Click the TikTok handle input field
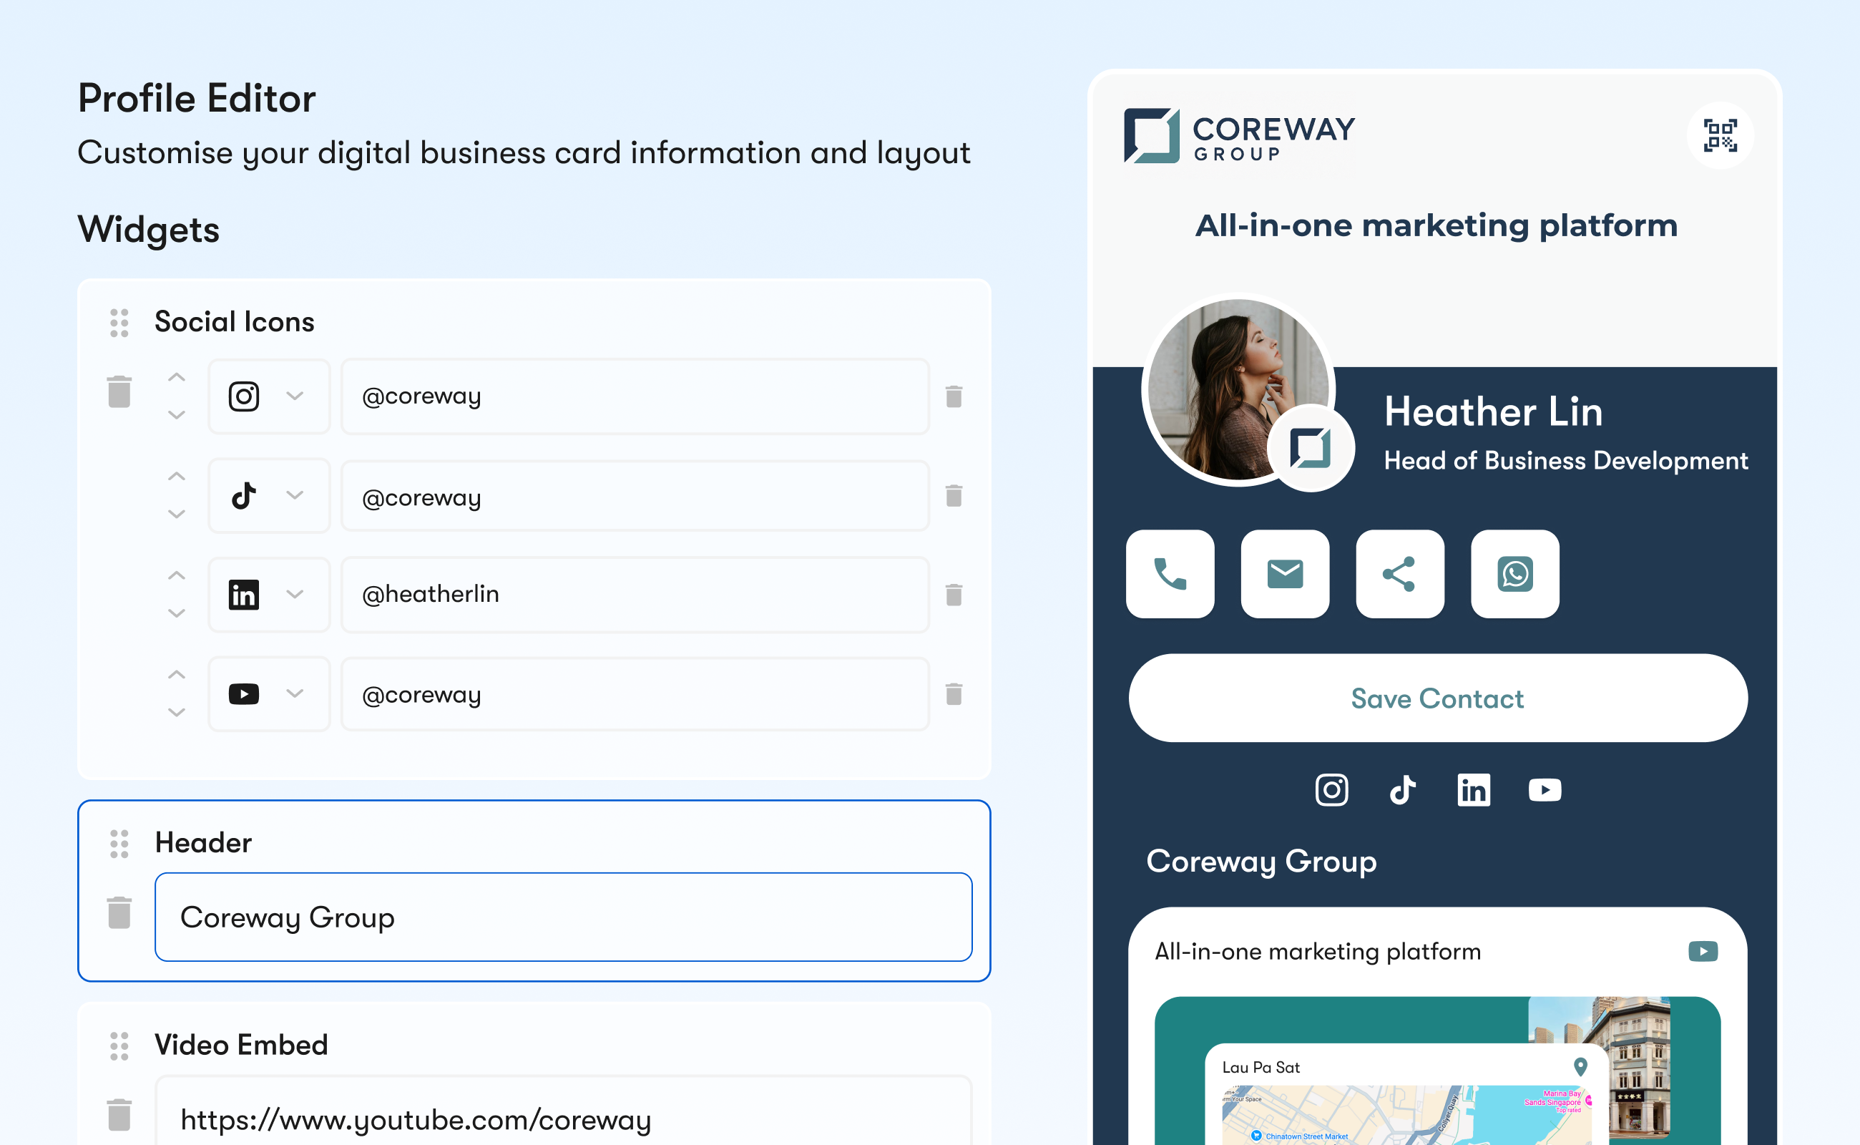Viewport: 1860px width, 1145px height. pyautogui.click(x=635, y=496)
